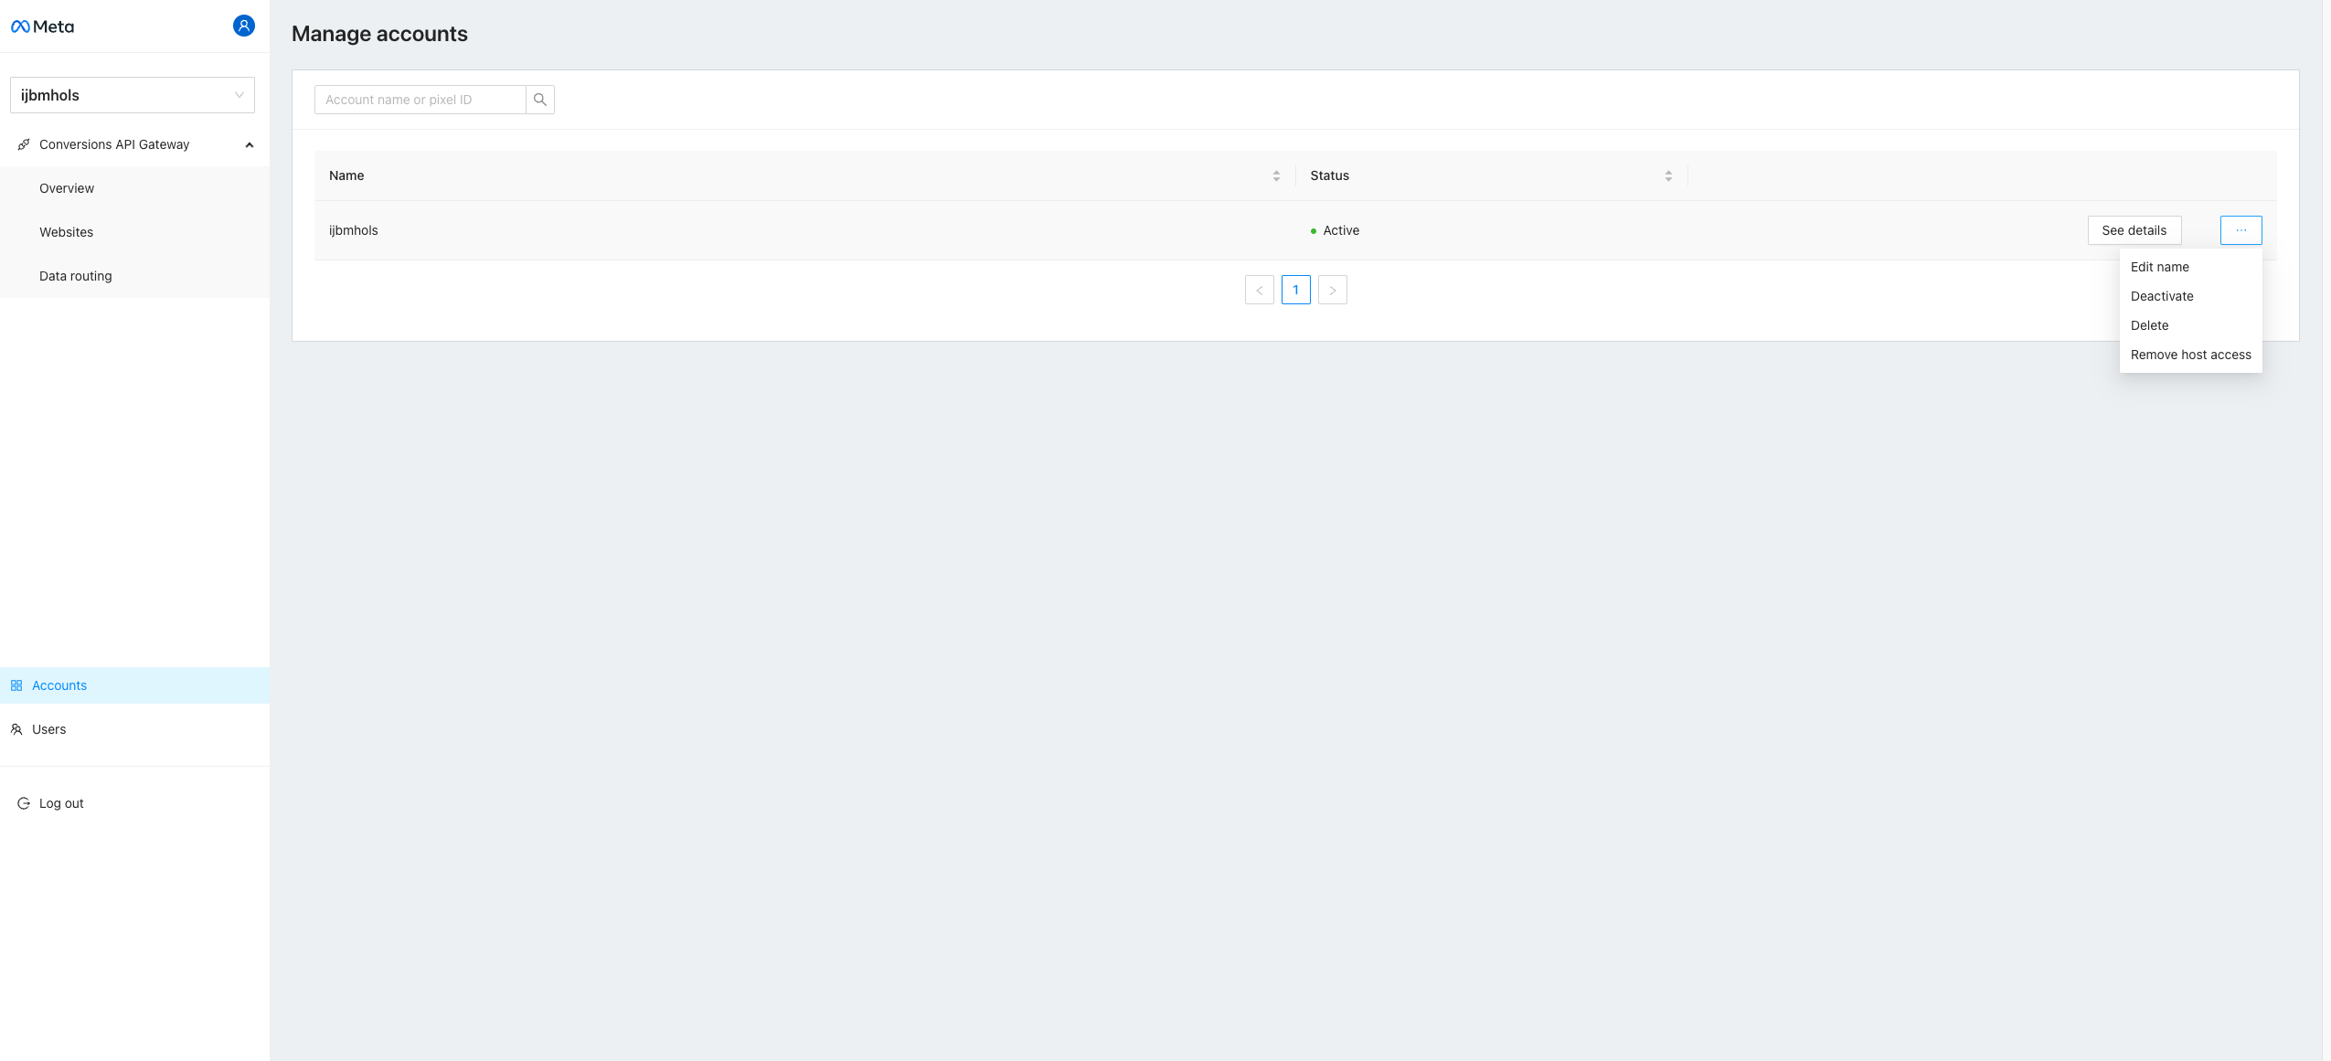Click the account name or pixel ID input field
2331x1061 pixels.
coord(420,100)
